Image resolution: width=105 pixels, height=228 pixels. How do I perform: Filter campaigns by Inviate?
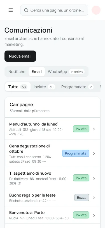tap(44, 87)
